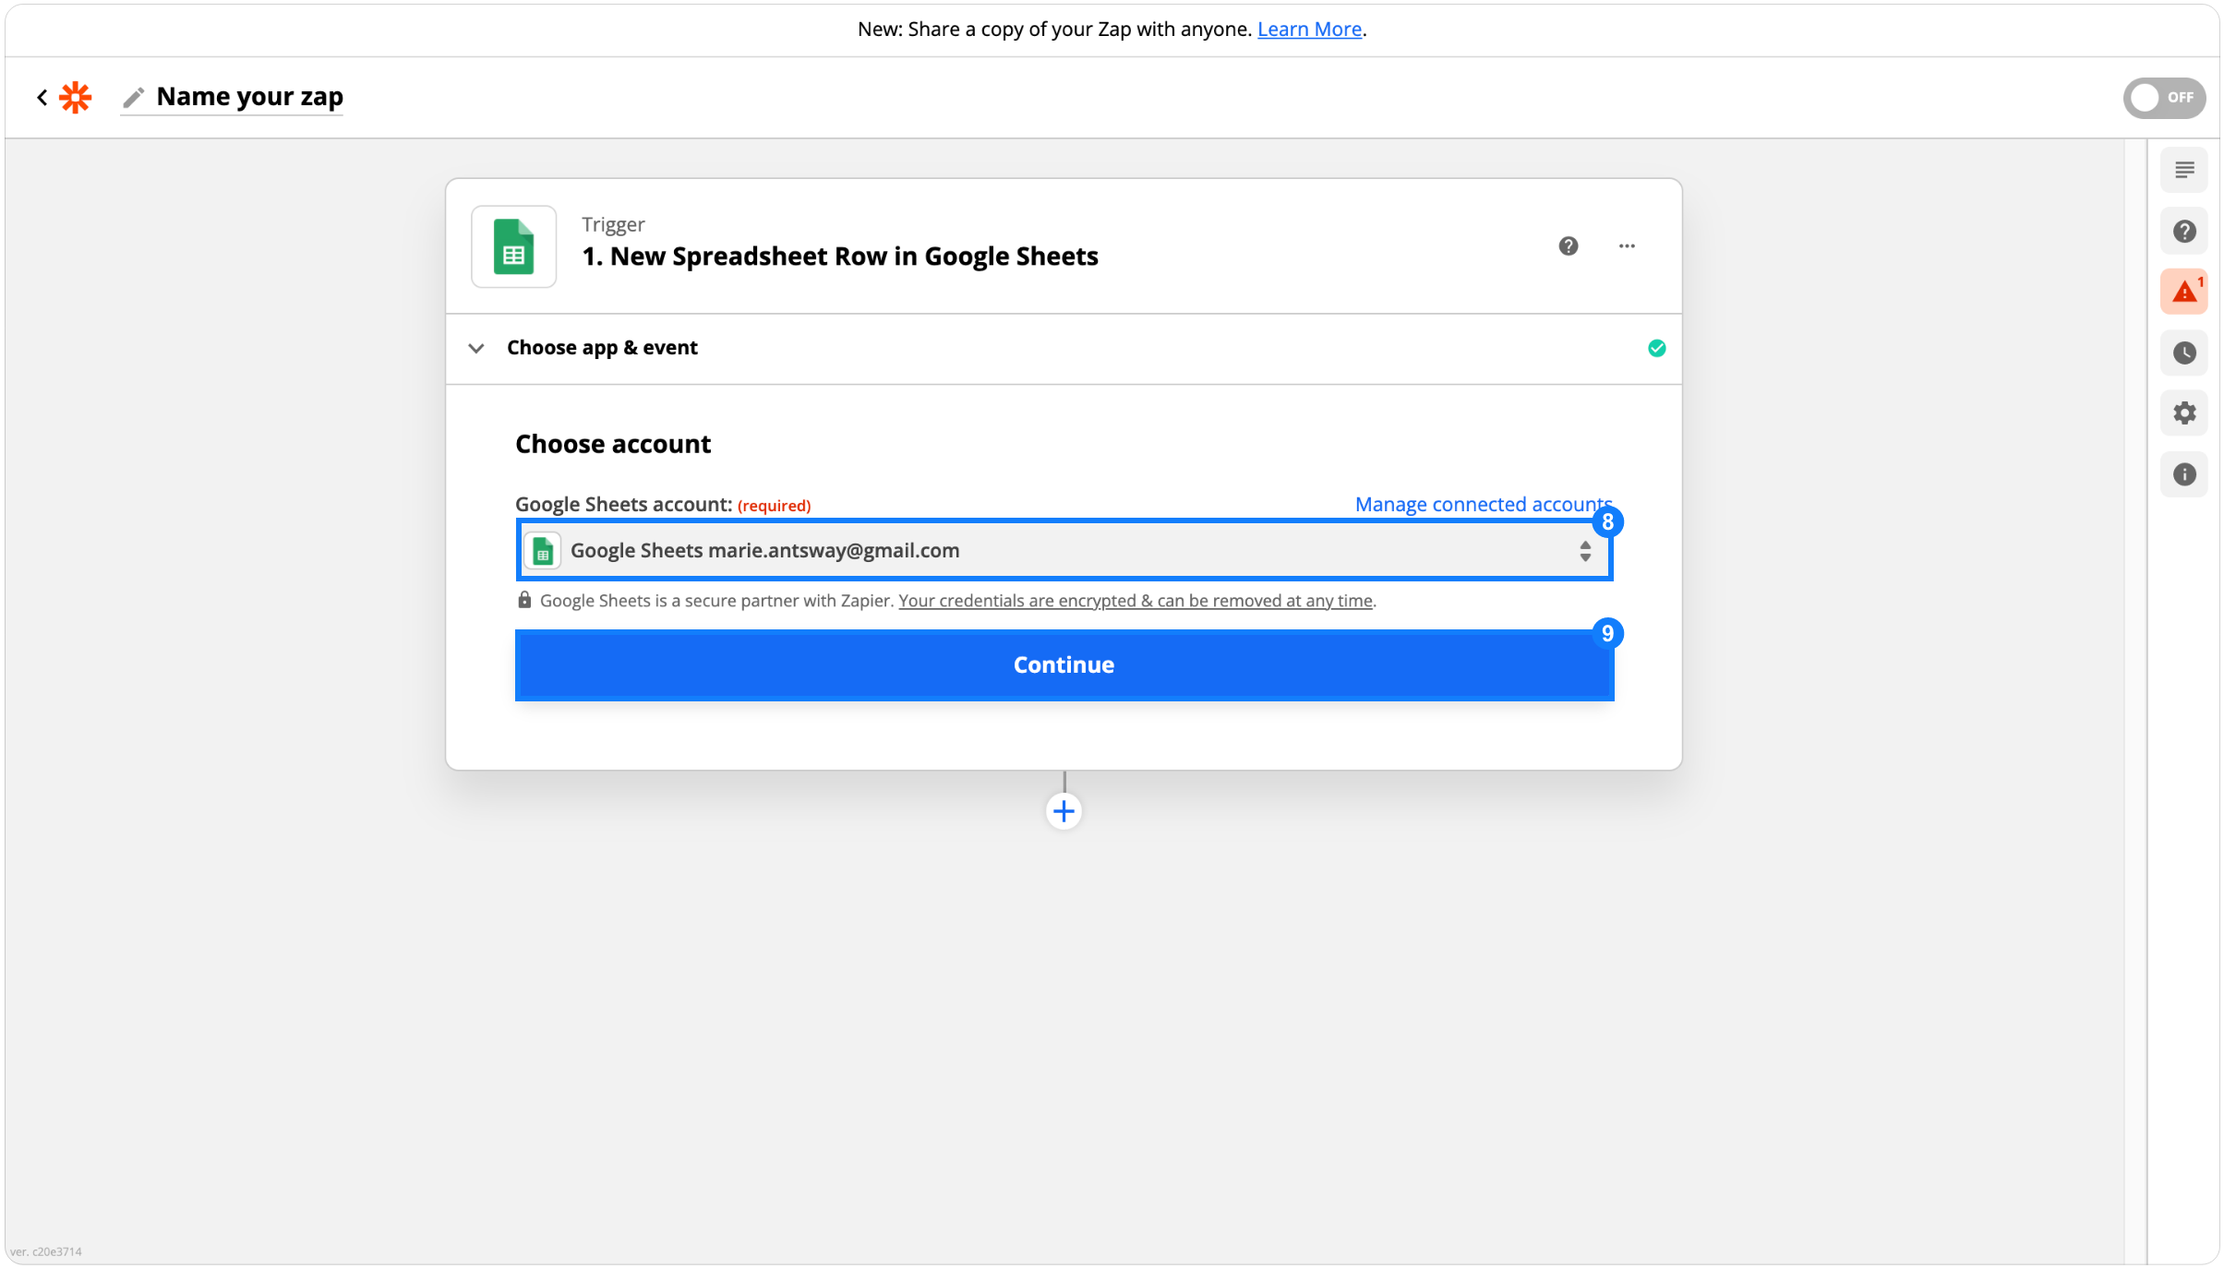Click the Google Sheets trigger app icon

pos(514,246)
